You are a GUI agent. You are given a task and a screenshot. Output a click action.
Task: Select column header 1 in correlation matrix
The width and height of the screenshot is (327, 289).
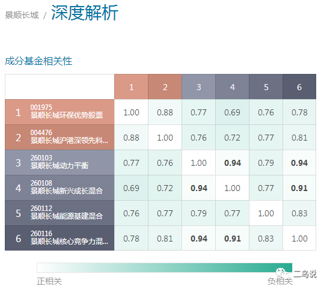pyautogui.click(x=131, y=87)
